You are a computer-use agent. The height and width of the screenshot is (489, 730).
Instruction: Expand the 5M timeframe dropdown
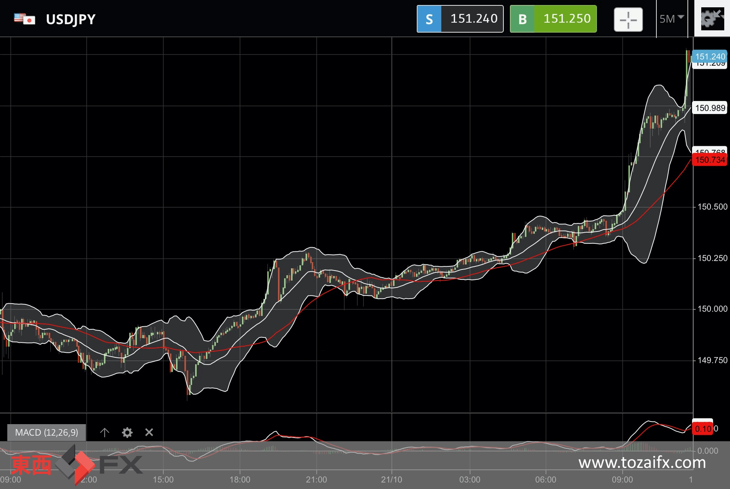(671, 19)
